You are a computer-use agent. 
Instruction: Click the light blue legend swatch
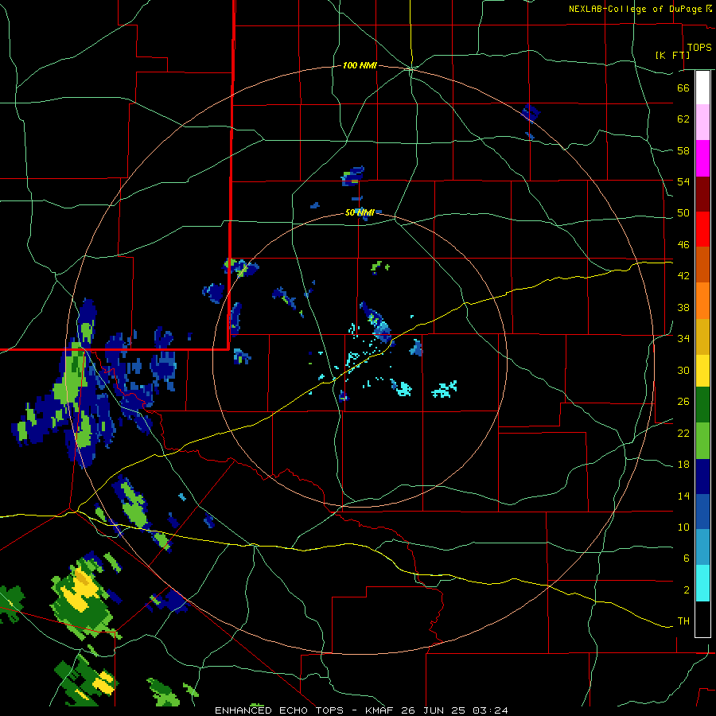(702, 547)
